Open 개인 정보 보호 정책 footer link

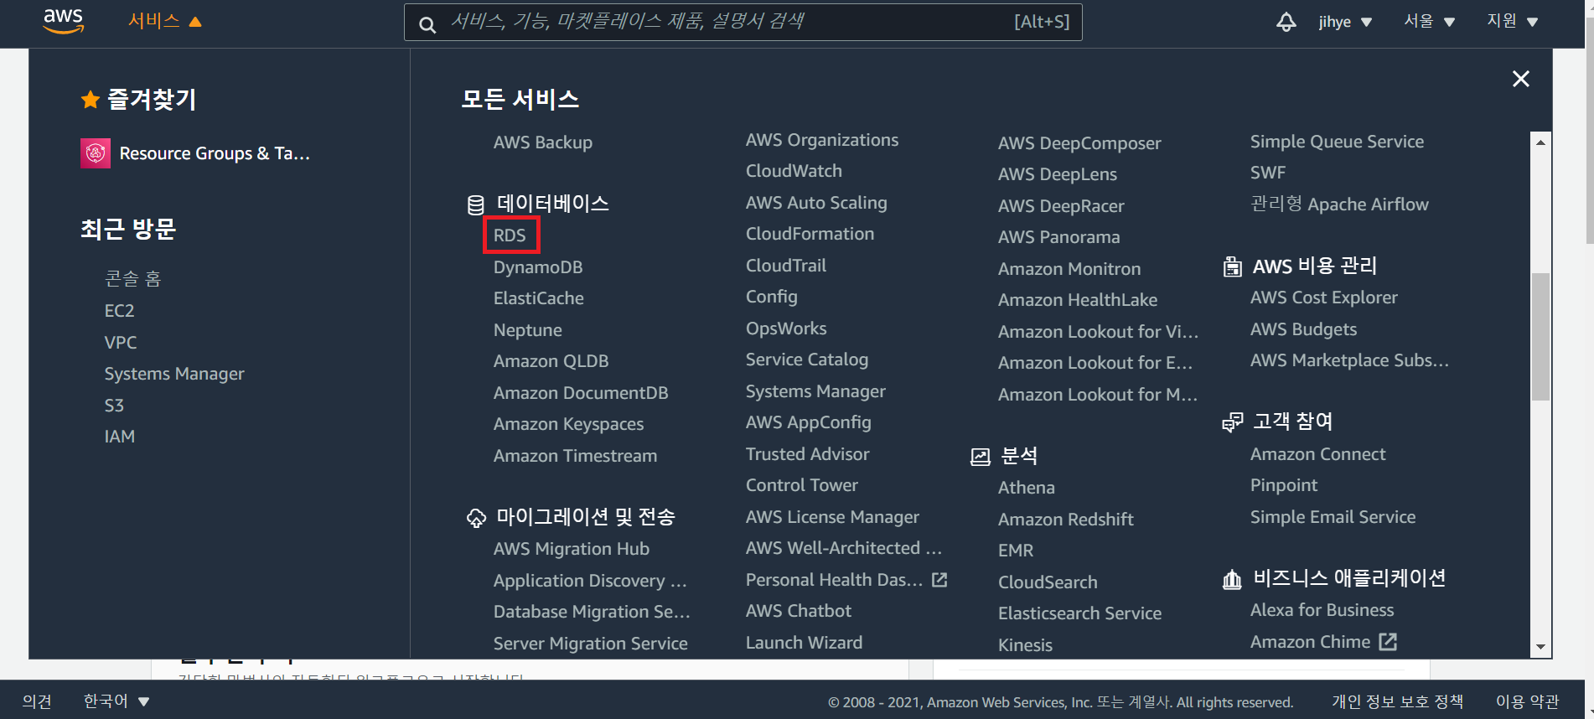click(x=1398, y=701)
